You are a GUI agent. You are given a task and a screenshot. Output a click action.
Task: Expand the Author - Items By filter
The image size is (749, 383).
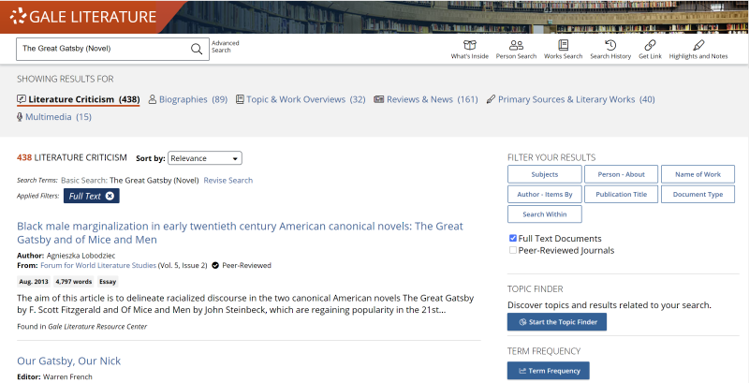click(545, 195)
